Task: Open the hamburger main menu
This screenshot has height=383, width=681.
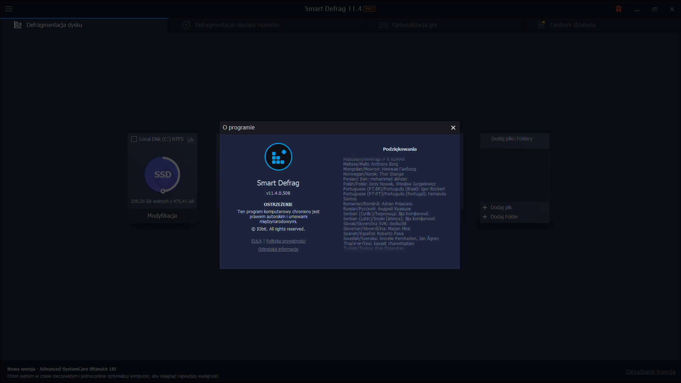Action: [9, 9]
